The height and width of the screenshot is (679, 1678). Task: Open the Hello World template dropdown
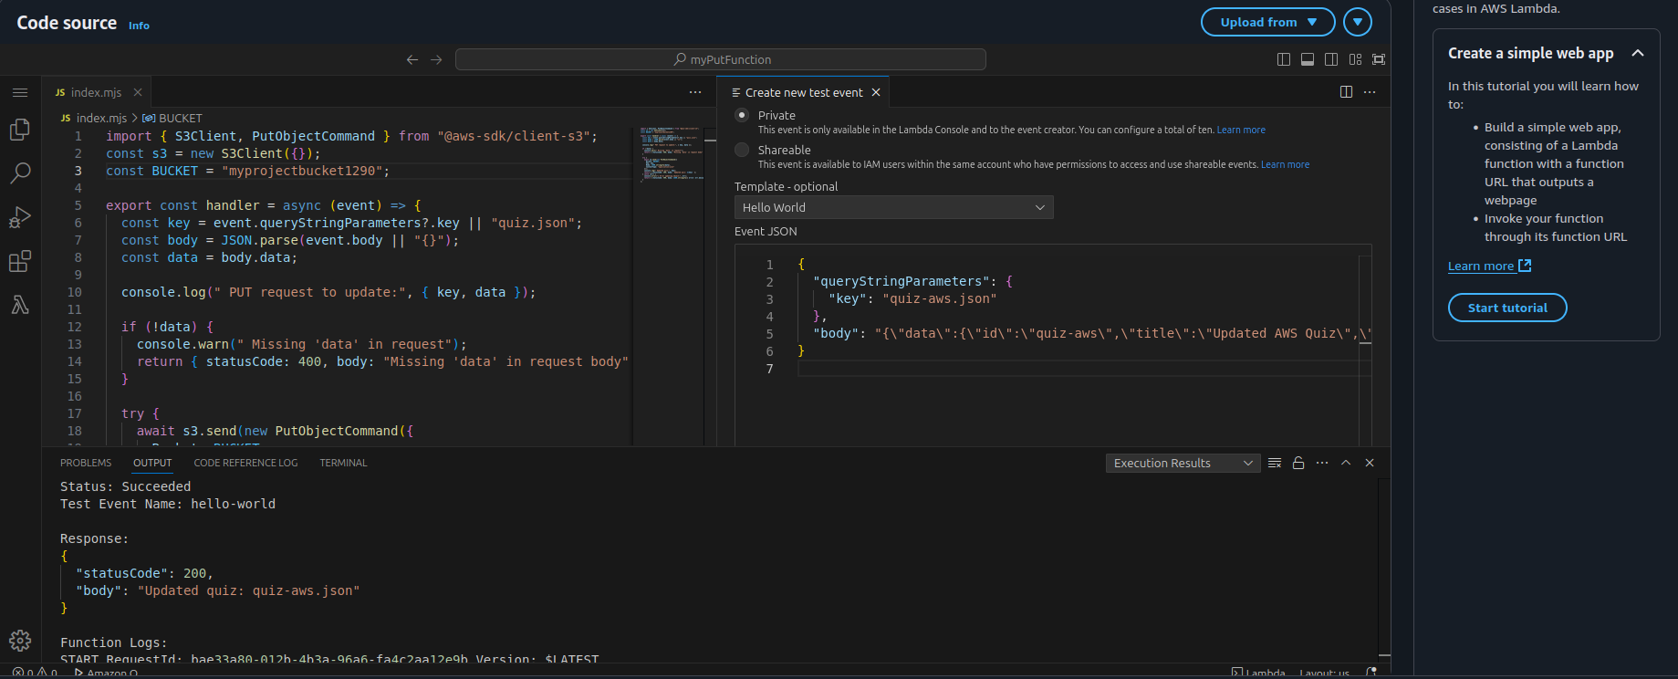893,207
